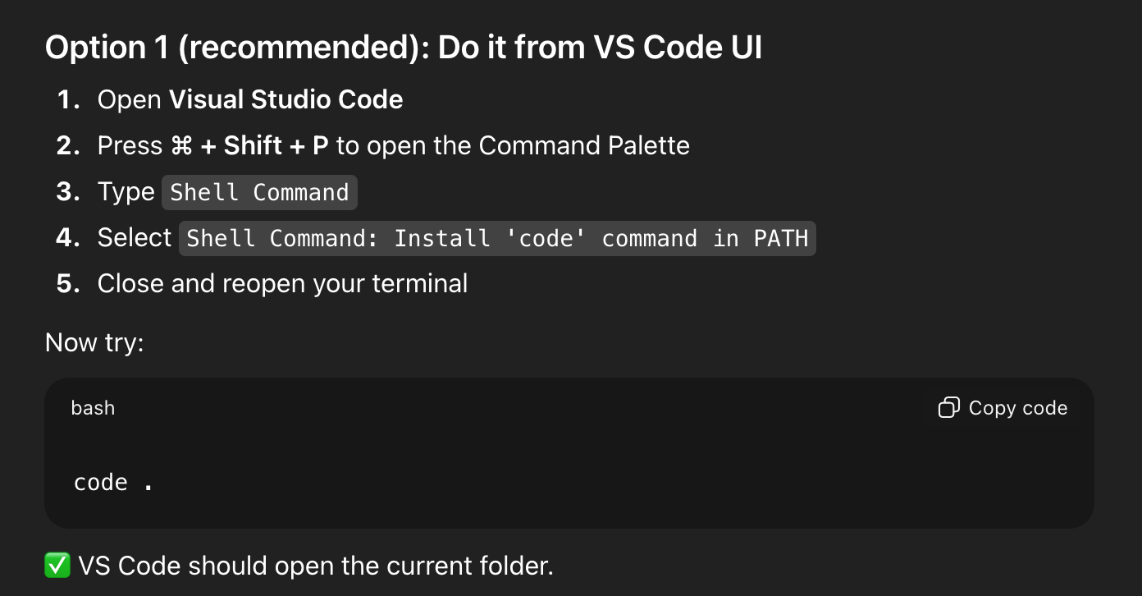
Task: Click the step number 4 marker
Action: point(68,238)
